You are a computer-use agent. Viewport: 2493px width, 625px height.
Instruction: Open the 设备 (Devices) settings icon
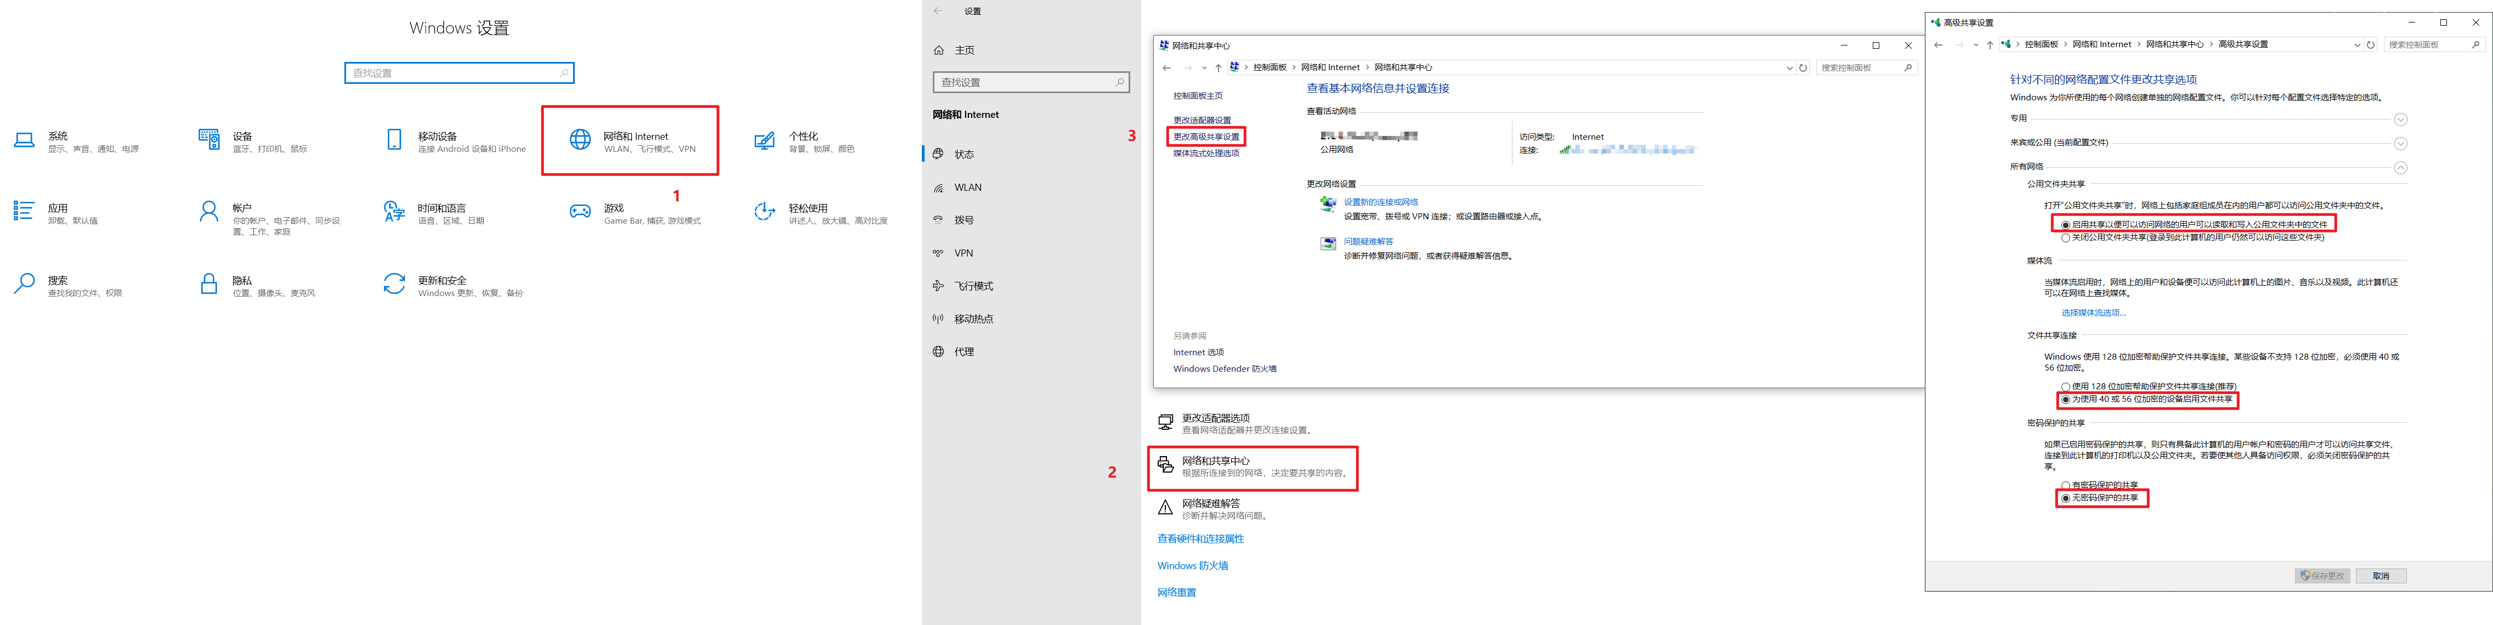tap(209, 140)
